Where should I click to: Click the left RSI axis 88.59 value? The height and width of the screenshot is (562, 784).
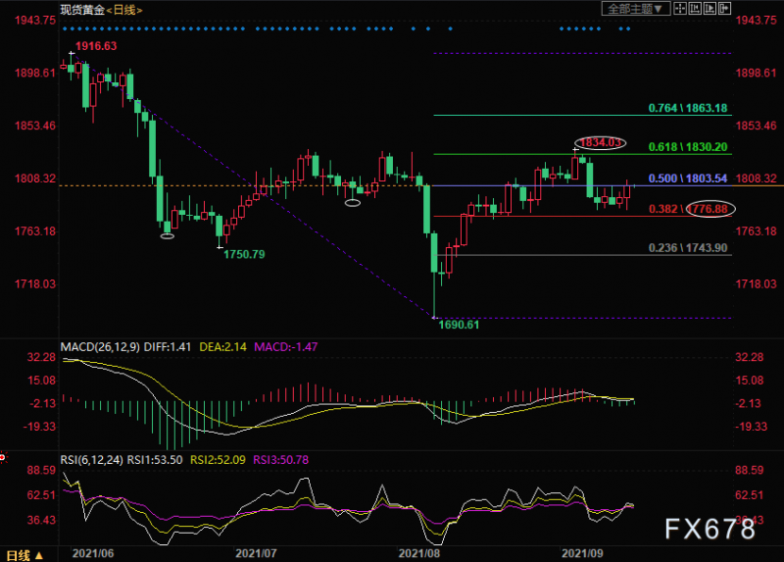click(x=41, y=471)
